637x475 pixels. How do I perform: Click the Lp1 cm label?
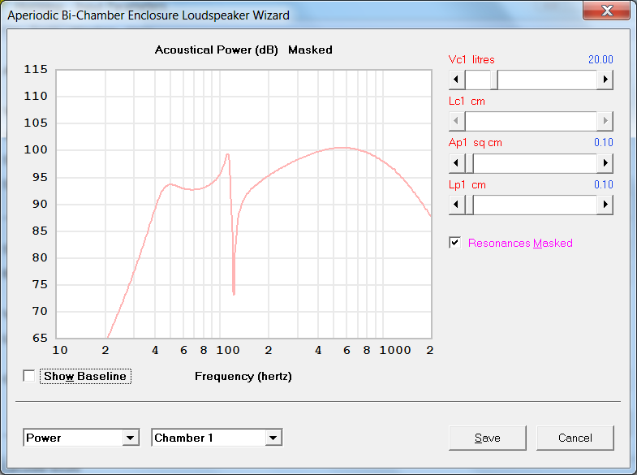point(467,185)
